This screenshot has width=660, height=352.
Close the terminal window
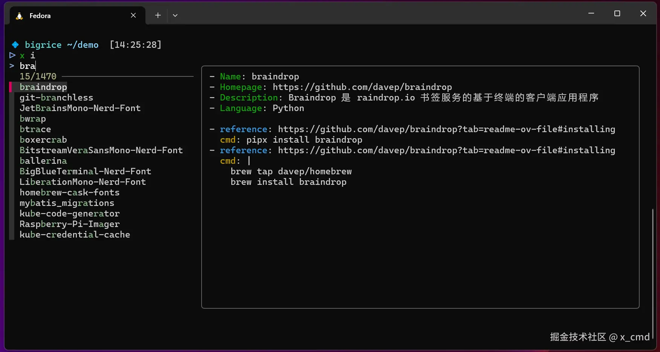pos(643,14)
